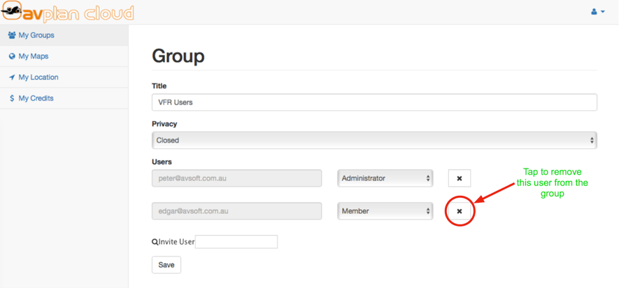Click the My Groups people icon

click(x=12, y=35)
